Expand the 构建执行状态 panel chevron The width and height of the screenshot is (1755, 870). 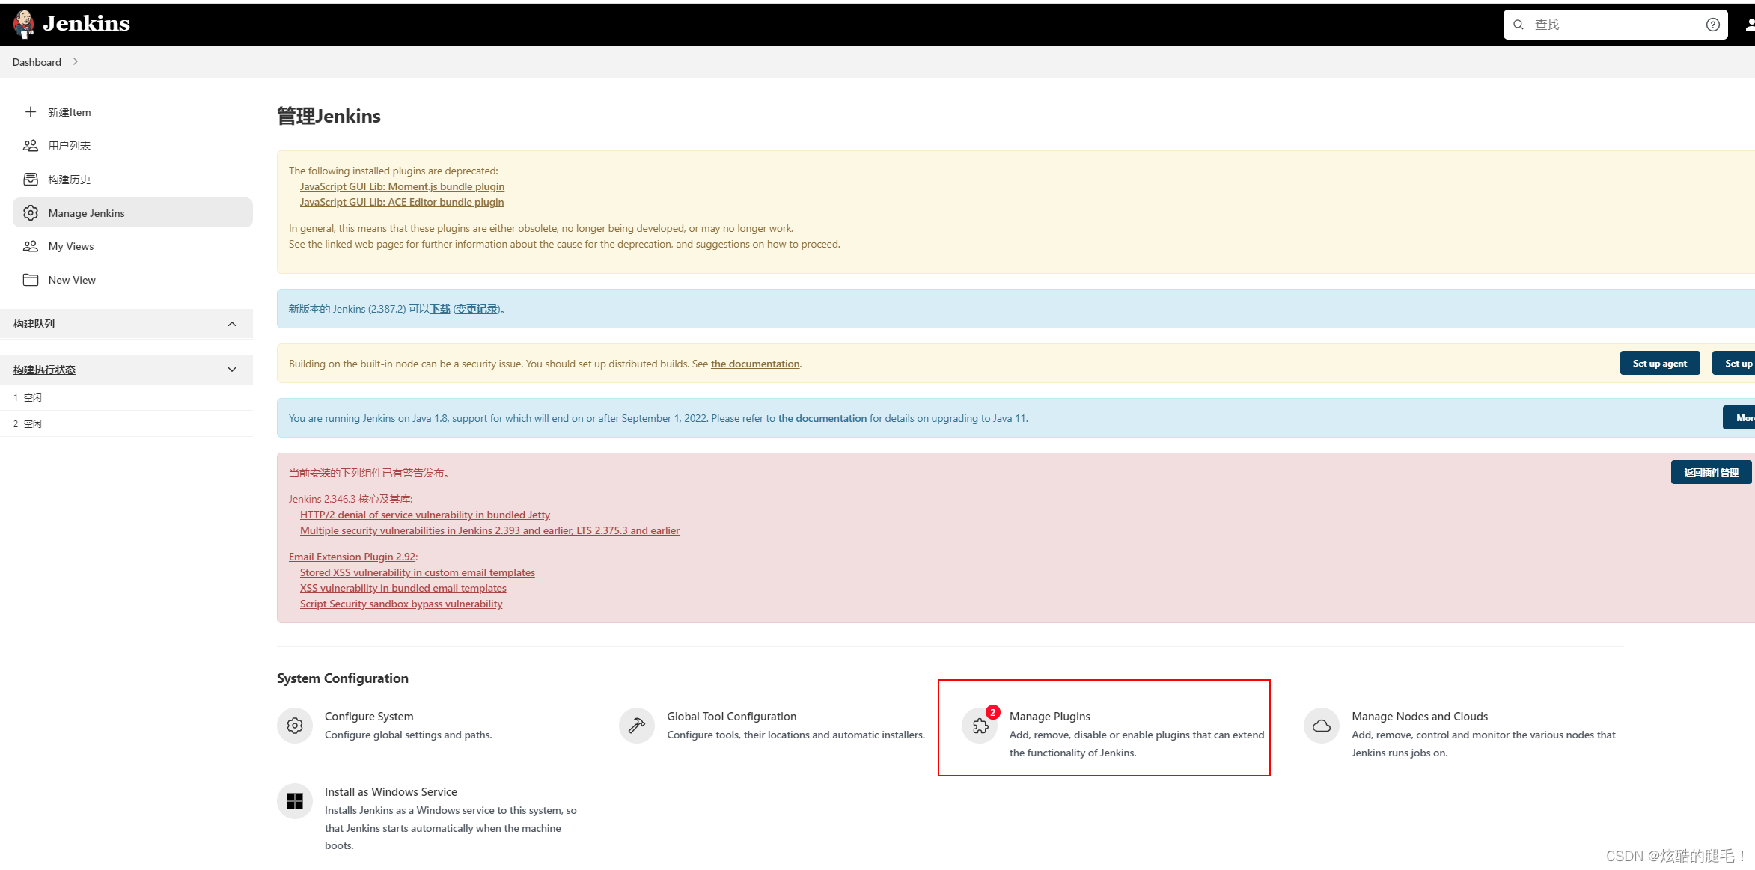(x=232, y=370)
